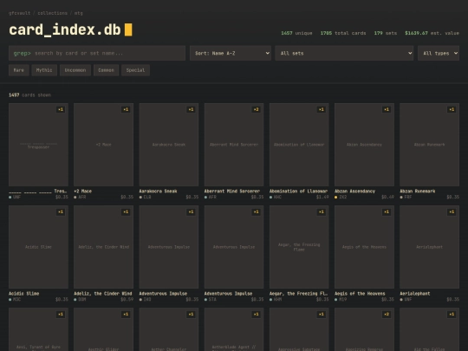Open the Trespasser card thumbnail
This screenshot has height=351, width=468.
38,145
